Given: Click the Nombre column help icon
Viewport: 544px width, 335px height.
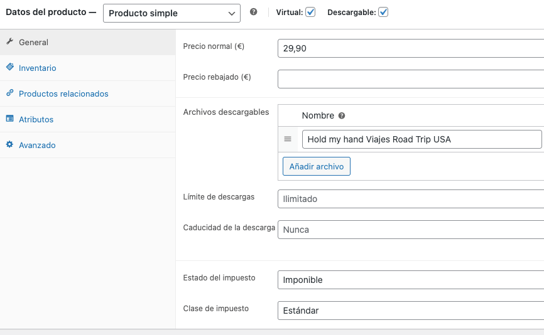Looking at the screenshot, I should [x=342, y=115].
